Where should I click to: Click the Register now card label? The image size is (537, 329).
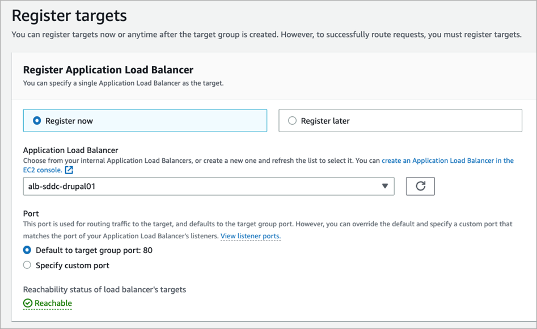69,121
